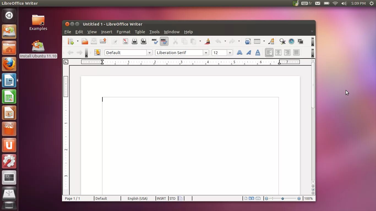Screen dimensions: 376x211
Task: Zoom out with the minus button
Action: point(266,198)
